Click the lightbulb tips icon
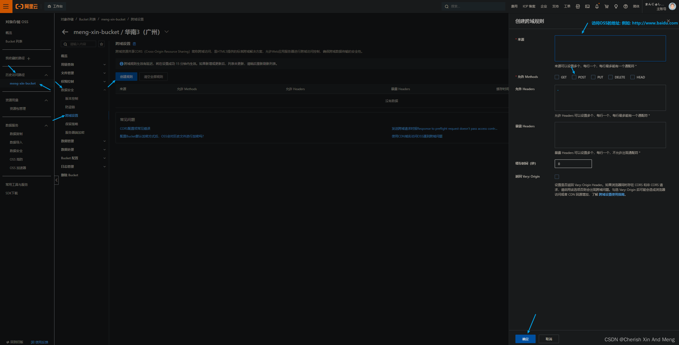 click(616, 6)
